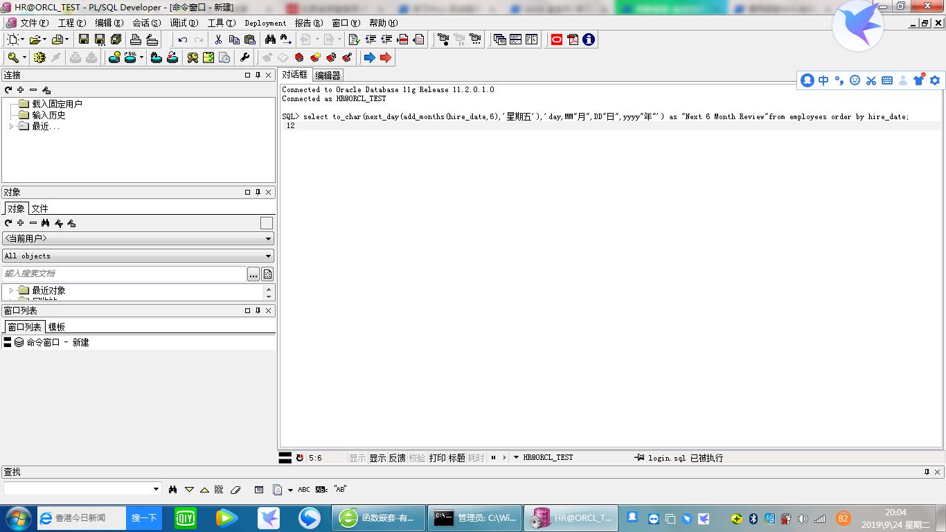Click the empty square box in 对象 toolbar
Viewport: 946px width, 532px height.
pyautogui.click(x=267, y=223)
